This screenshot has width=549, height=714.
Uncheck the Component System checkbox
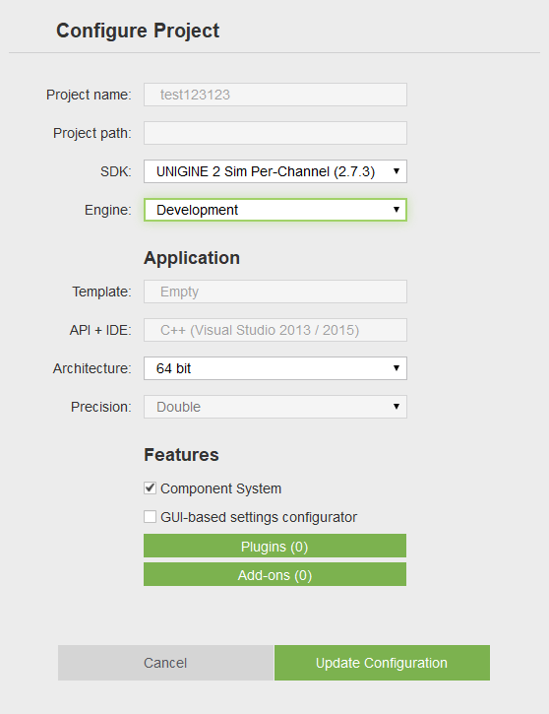[151, 488]
